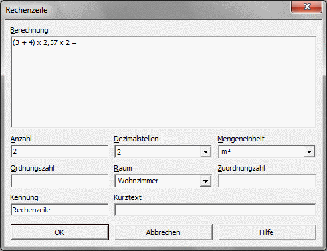Click the Anzahl label

(x=21, y=139)
